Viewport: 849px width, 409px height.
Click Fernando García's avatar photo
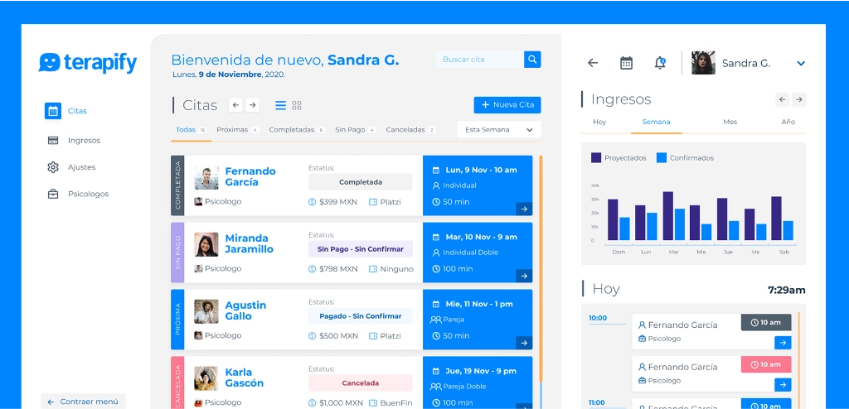(x=206, y=178)
